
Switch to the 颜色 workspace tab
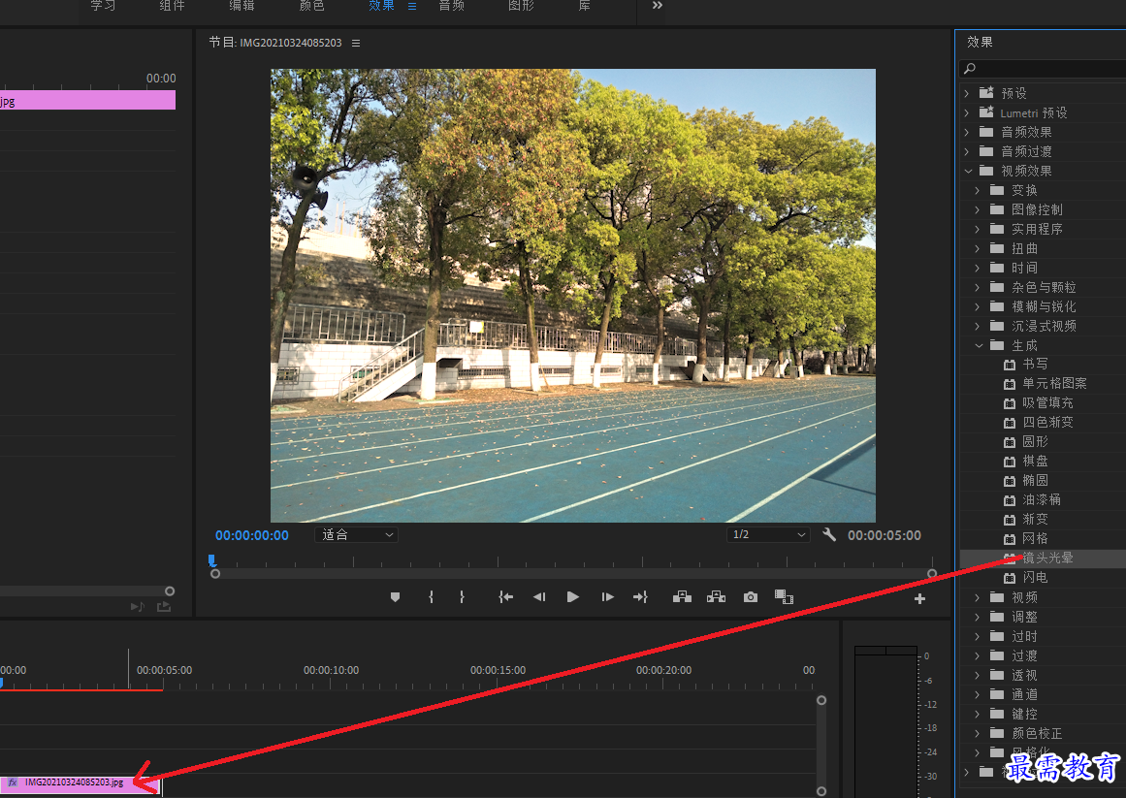[311, 6]
